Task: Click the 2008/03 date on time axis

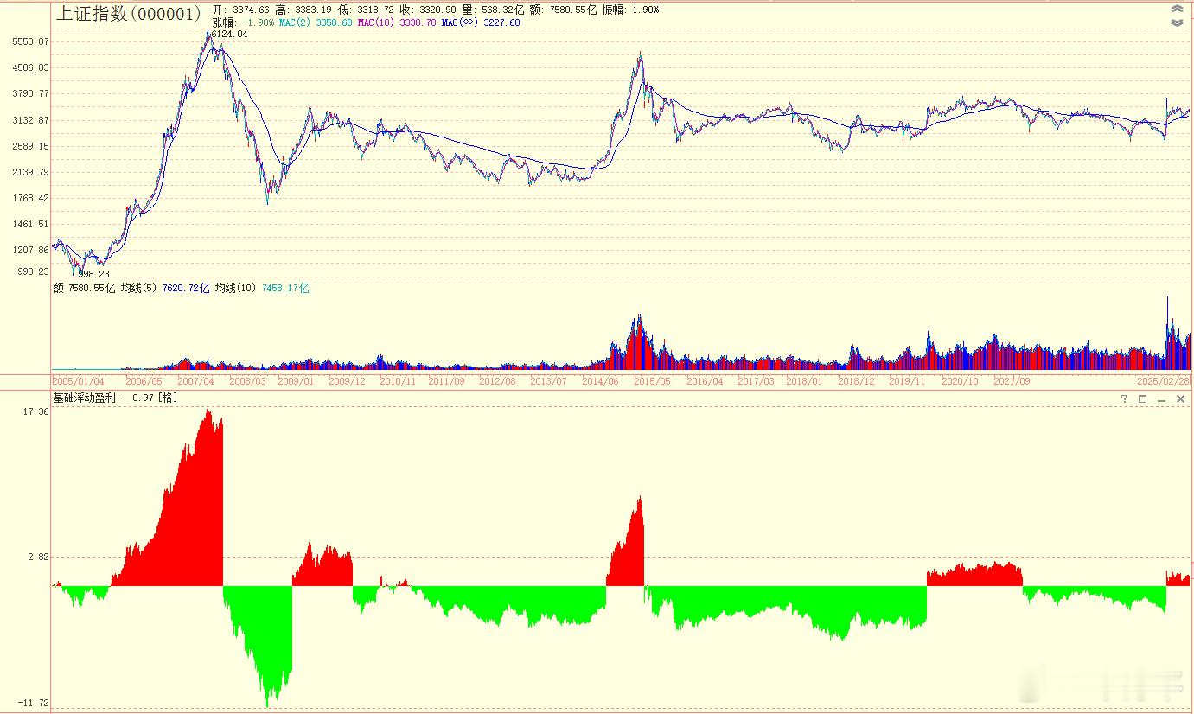Action: [x=248, y=381]
